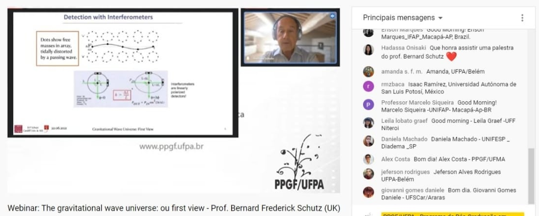Screen dimensions: 539x216
Task: Click Professor Marcelo Siqueira's avatar
Action: (368, 104)
